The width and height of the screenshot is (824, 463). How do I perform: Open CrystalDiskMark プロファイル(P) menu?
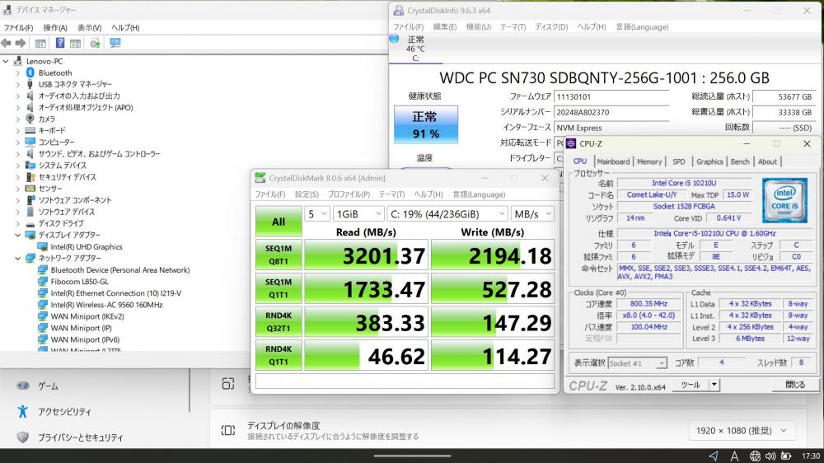pyautogui.click(x=349, y=194)
